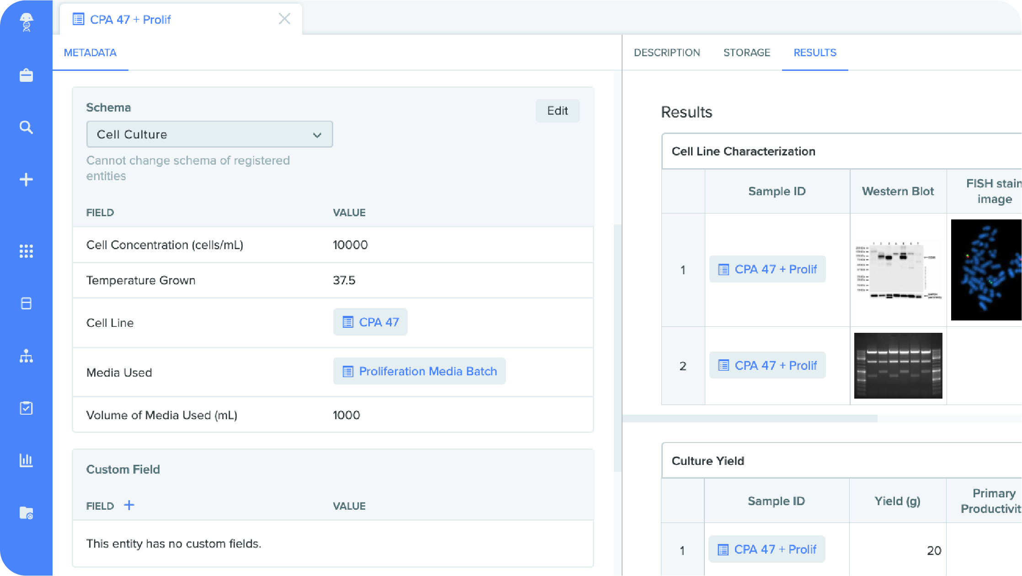Click the folder settings icon in sidebar

[26, 513]
